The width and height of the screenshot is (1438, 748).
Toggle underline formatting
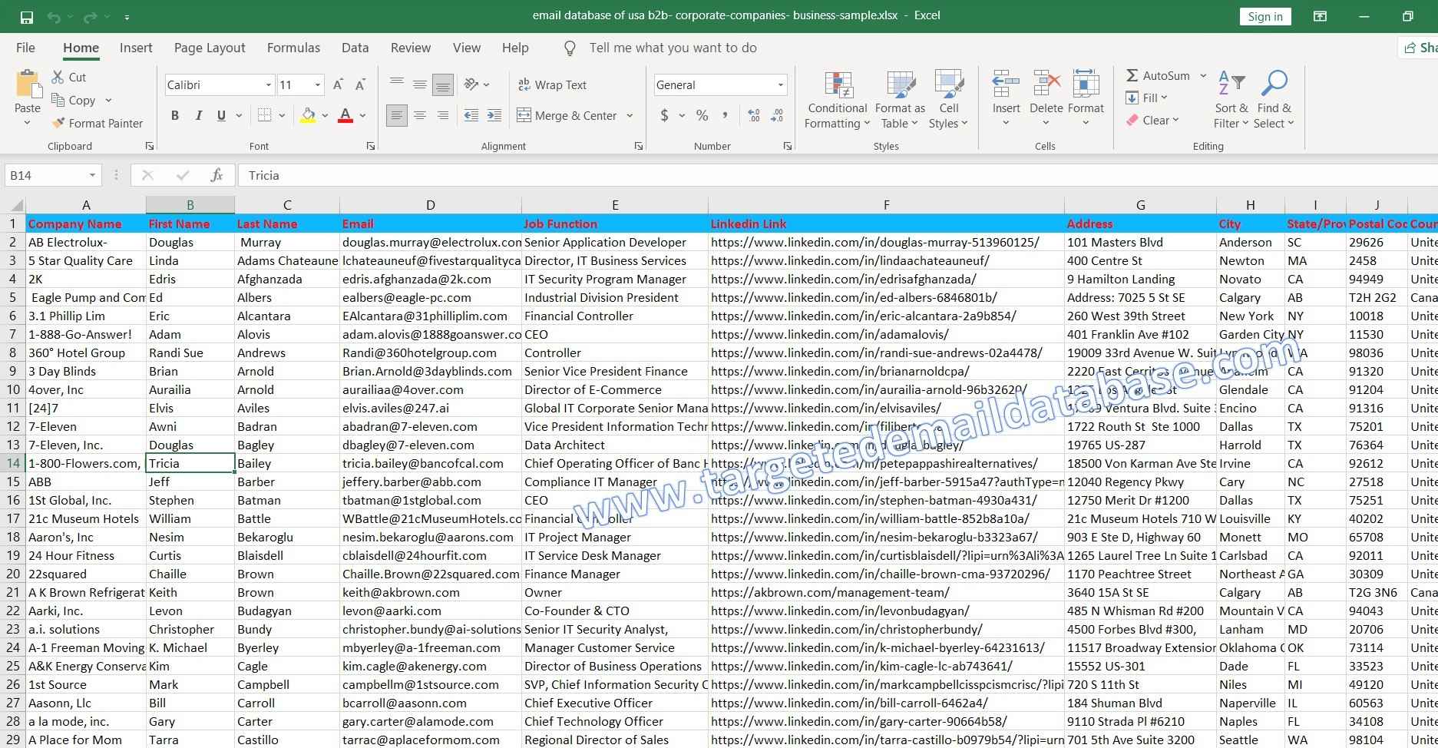(x=221, y=115)
